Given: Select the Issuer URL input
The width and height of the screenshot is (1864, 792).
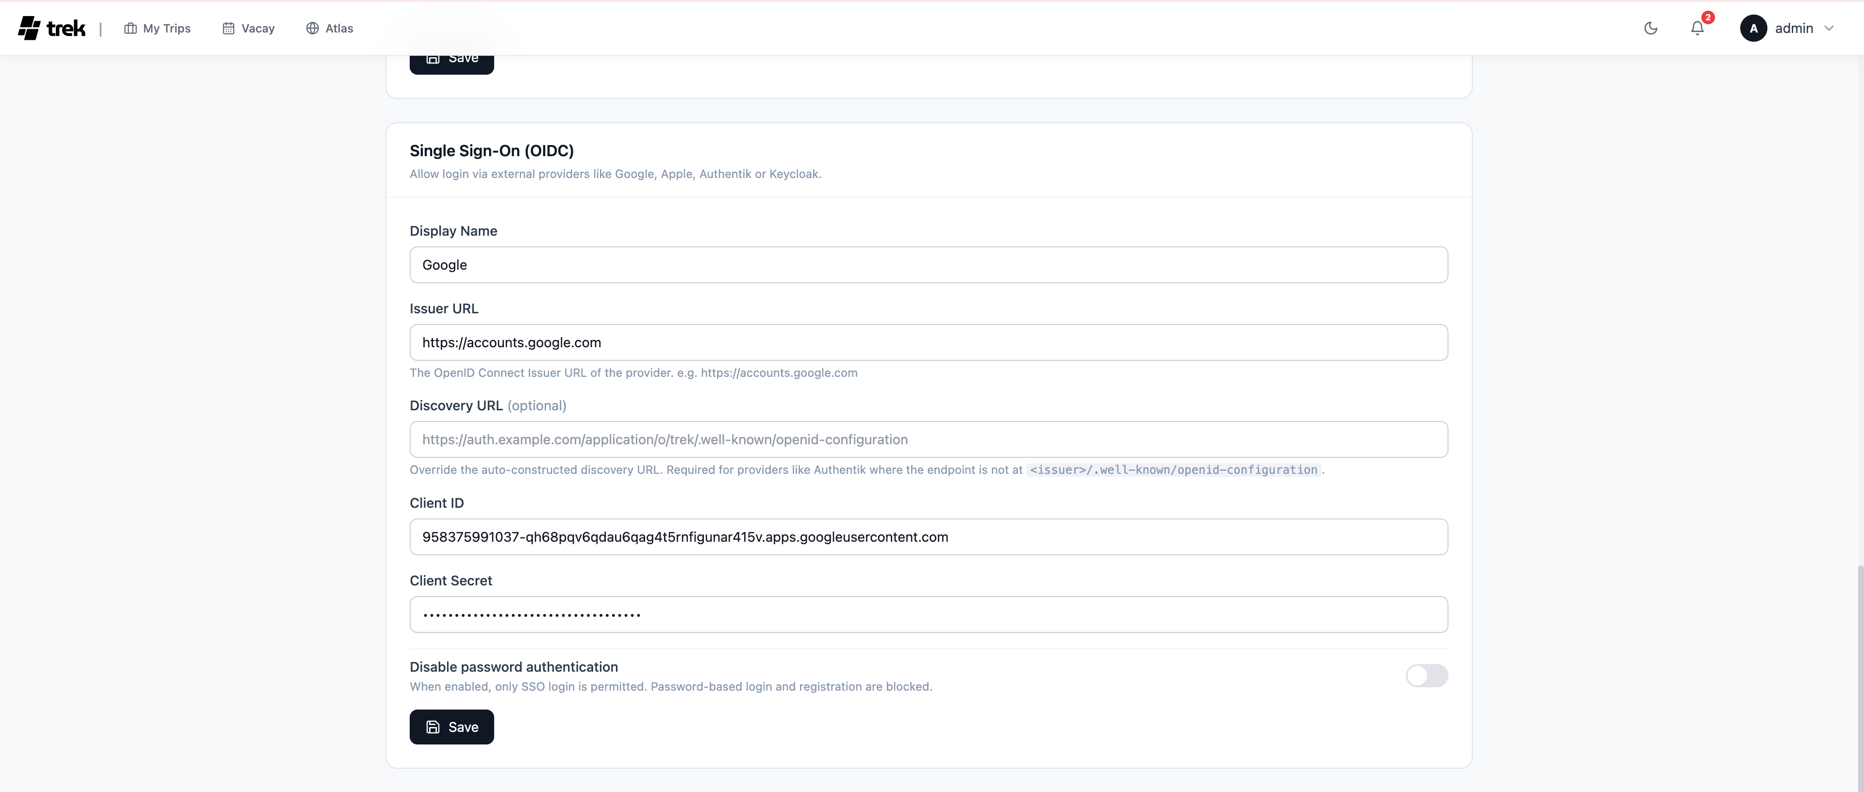Looking at the screenshot, I should click(929, 342).
